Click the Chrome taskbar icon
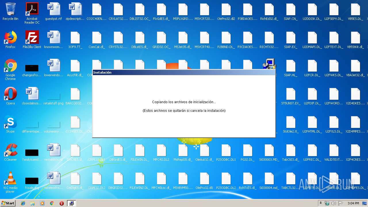The width and height of the screenshot is (368, 207). [52, 203]
